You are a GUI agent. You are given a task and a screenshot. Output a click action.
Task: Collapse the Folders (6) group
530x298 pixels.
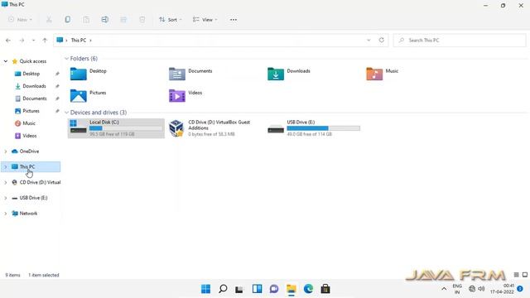pyautogui.click(x=66, y=59)
